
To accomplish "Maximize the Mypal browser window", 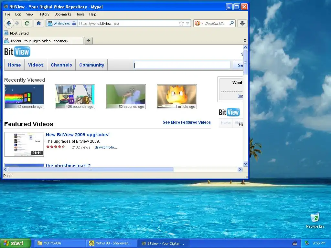I will click(x=237, y=7).
